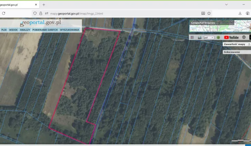Screen dimensions: 251x146
Task: Open the green help question mark icon
Action: pos(218,38)
